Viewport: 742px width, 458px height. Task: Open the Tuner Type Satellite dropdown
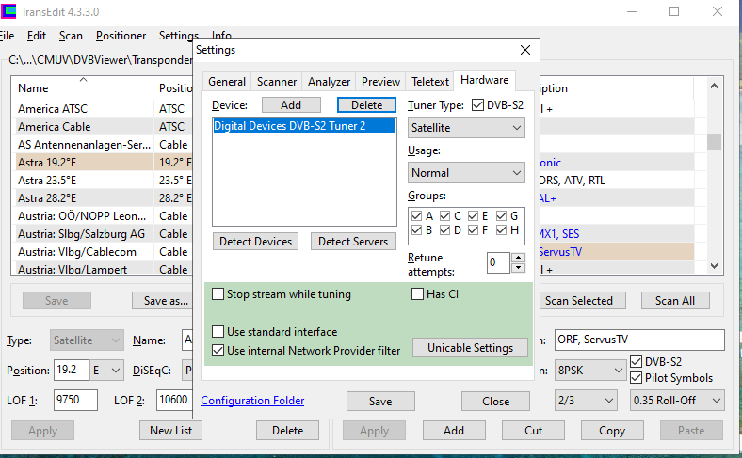[x=466, y=128]
